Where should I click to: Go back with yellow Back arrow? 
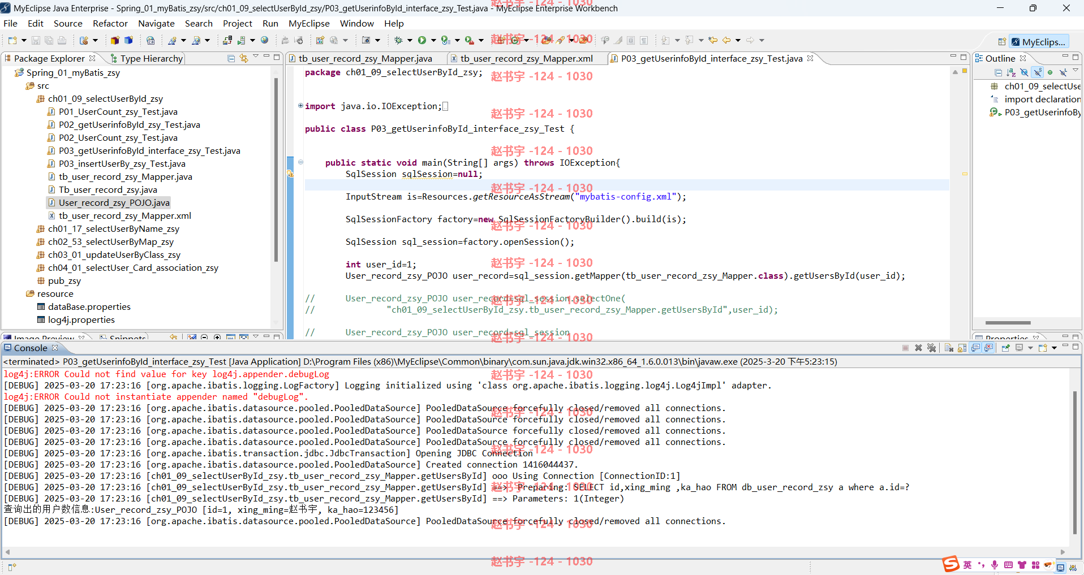point(726,40)
